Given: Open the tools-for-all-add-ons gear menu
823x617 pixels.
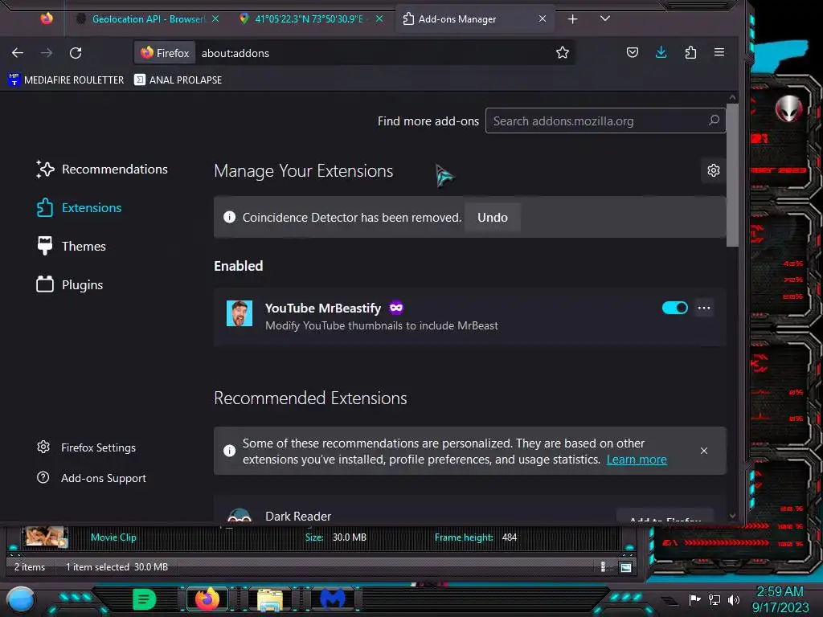Looking at the screenshot, I should click(x=714, y=170).
